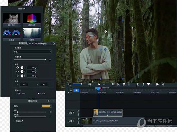This screenshot has height=132, width=177.
Task: Click the Y rotation value stepper
Action: point(35,72)
